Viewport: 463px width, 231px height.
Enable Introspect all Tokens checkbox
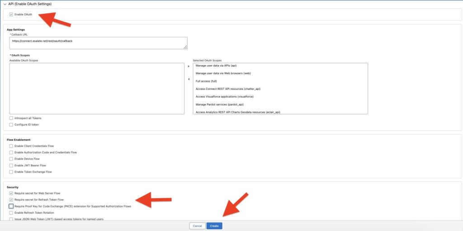click(11, 118)
